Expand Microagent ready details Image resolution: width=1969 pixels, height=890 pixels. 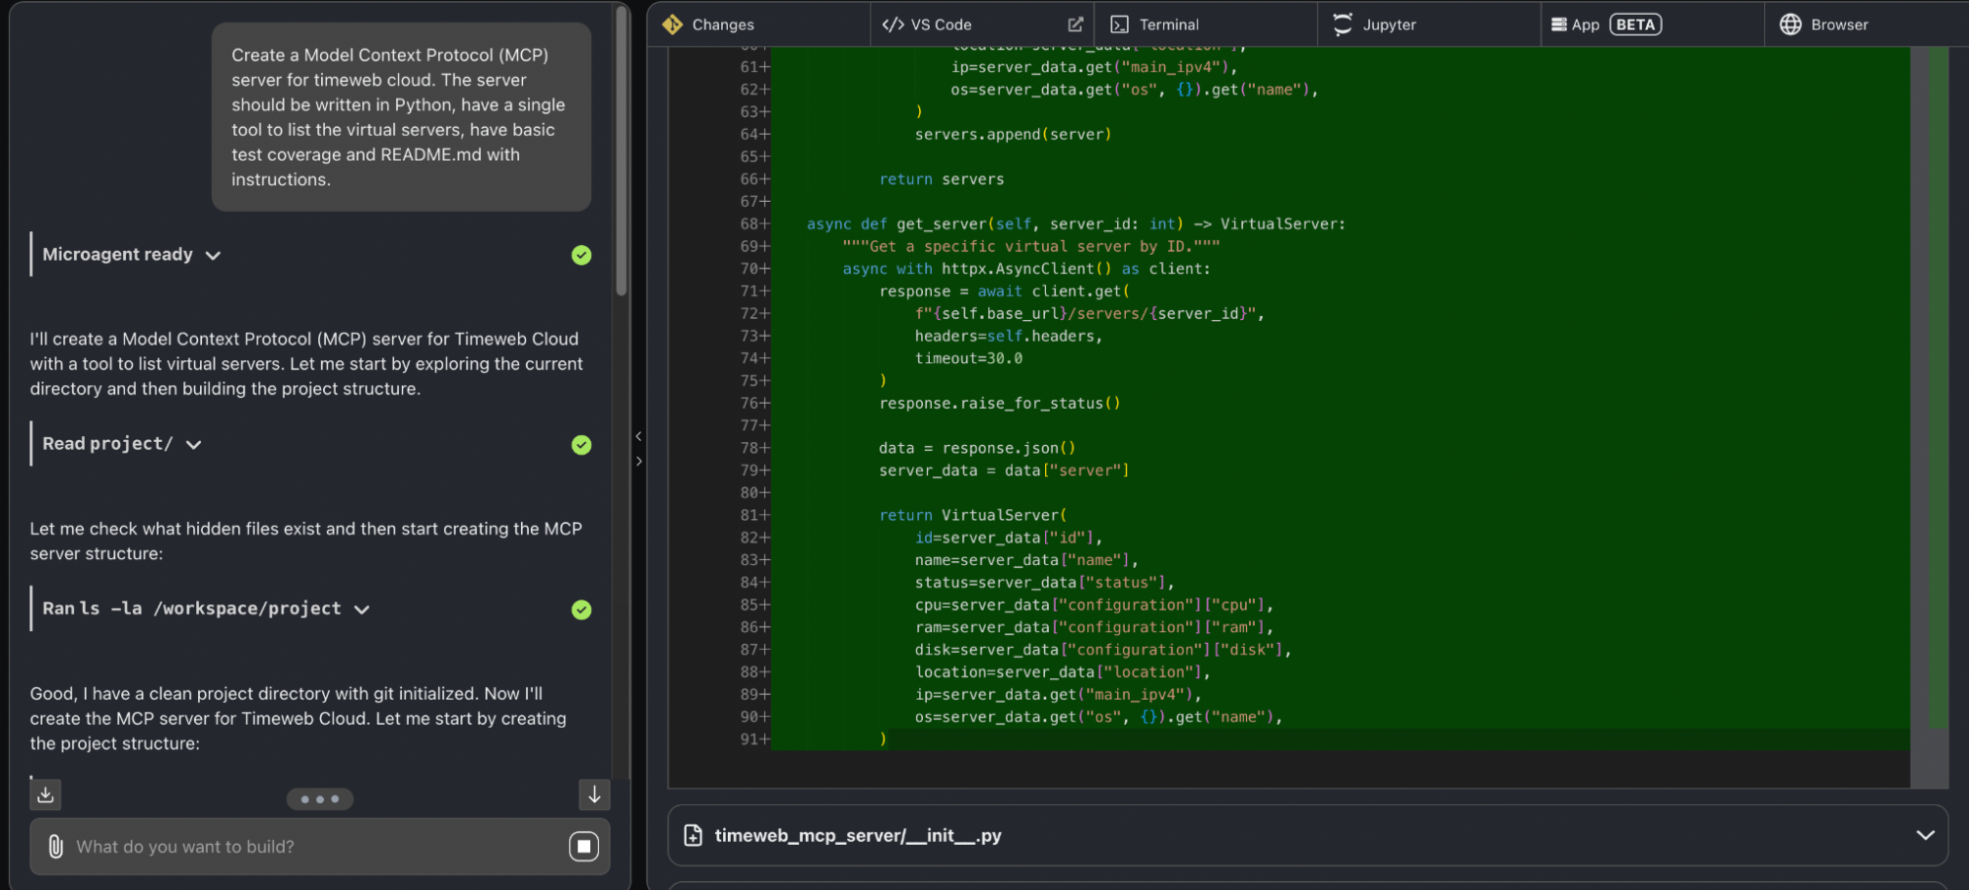pos(213,255)
